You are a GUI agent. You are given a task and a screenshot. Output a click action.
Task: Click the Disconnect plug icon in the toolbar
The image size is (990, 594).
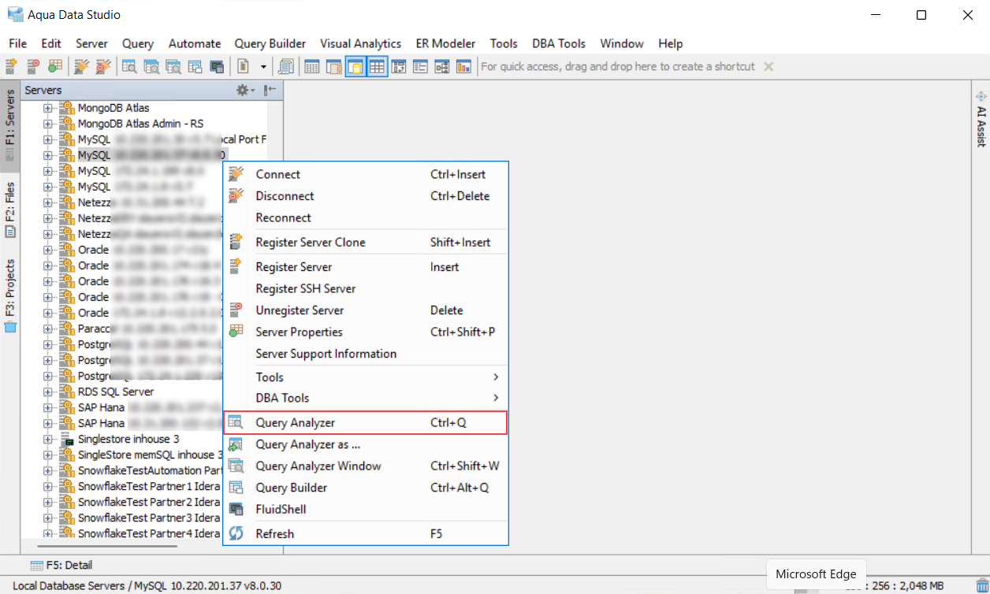tap(103, 67)
